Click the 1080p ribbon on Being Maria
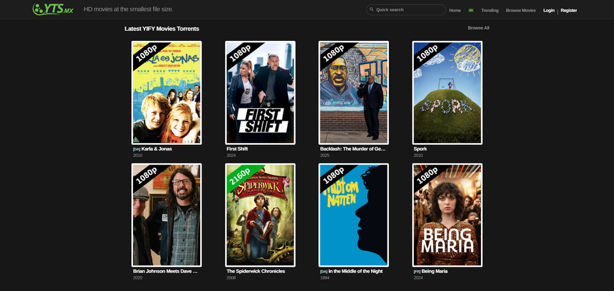The height and width of the screenshot is (291, 614). pos(427,177)
